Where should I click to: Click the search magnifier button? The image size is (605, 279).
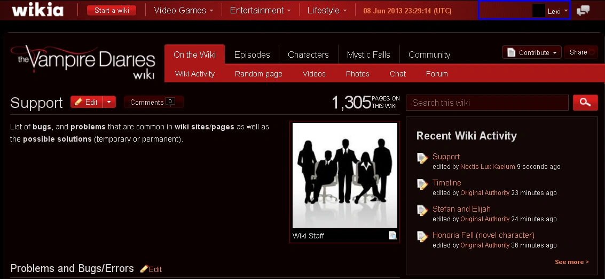pos(585,103)
